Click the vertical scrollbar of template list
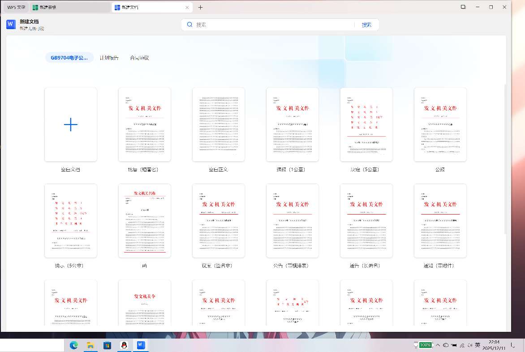This screenshot has width=525, height=352. coord(507,157)
